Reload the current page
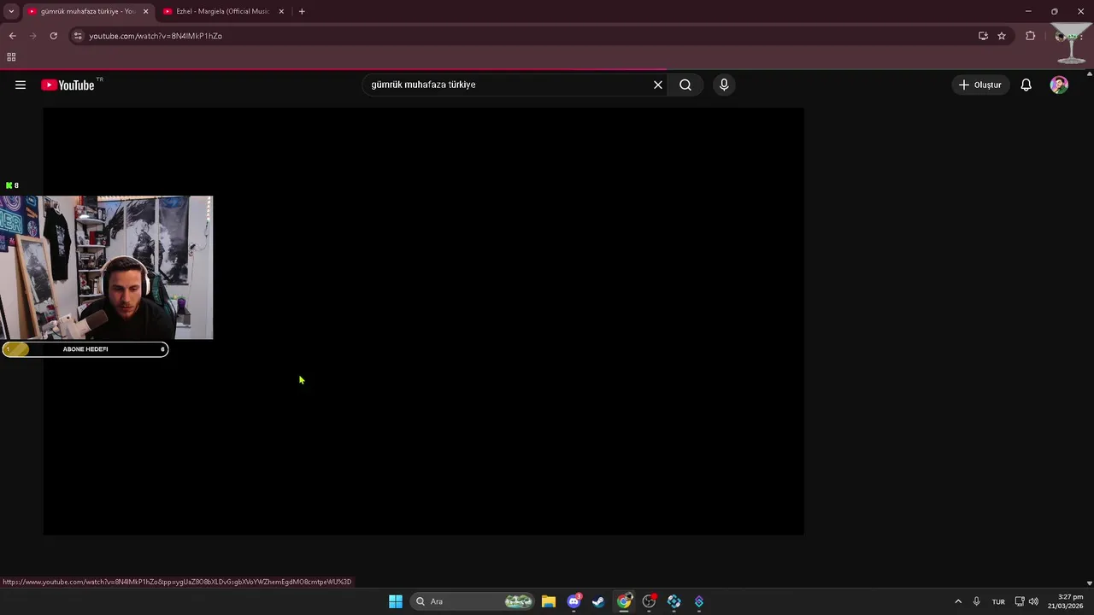This screenshot has width=1094, height=615. click(53, 36)
